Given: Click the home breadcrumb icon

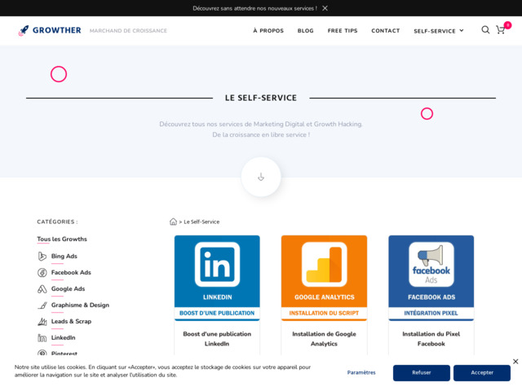Looking at the screenshot, I should click(x=173, y=222).
